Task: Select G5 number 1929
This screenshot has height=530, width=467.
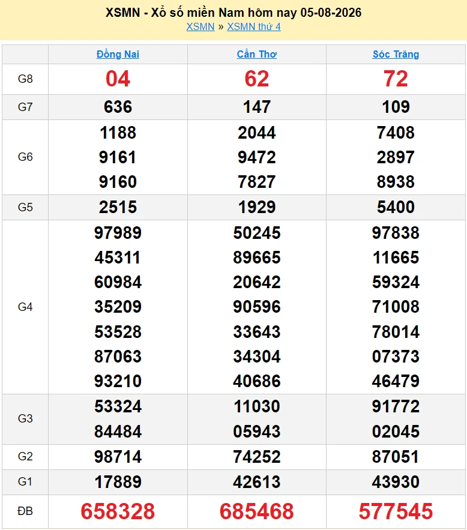Action: (x=257, y=207)
